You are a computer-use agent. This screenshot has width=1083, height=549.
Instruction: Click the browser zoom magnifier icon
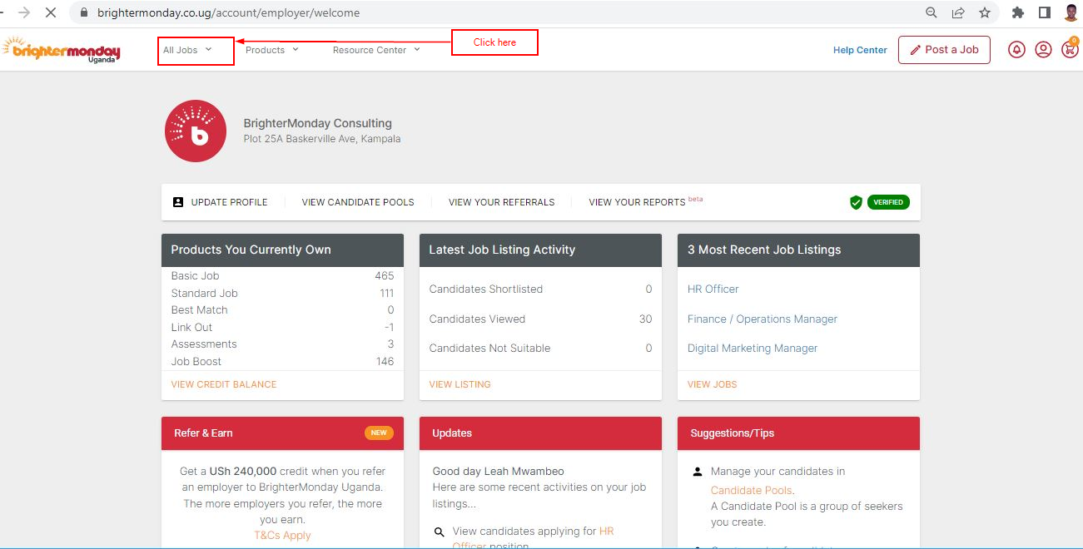(931, 12)
